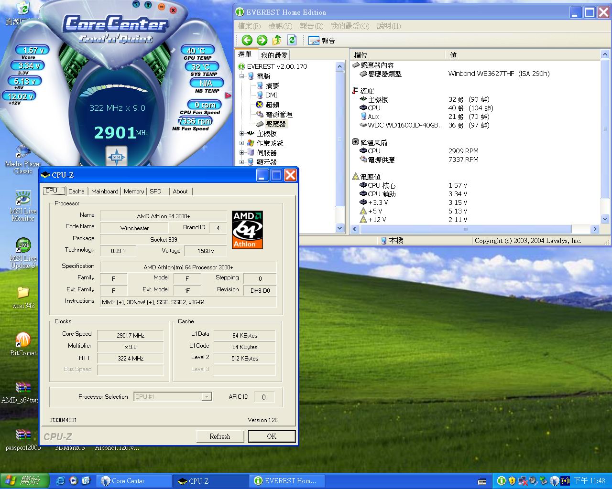Open the AMD_a64twe archive desktop icon
This screenshot has width=612, height=489.
tap(20, 392)
